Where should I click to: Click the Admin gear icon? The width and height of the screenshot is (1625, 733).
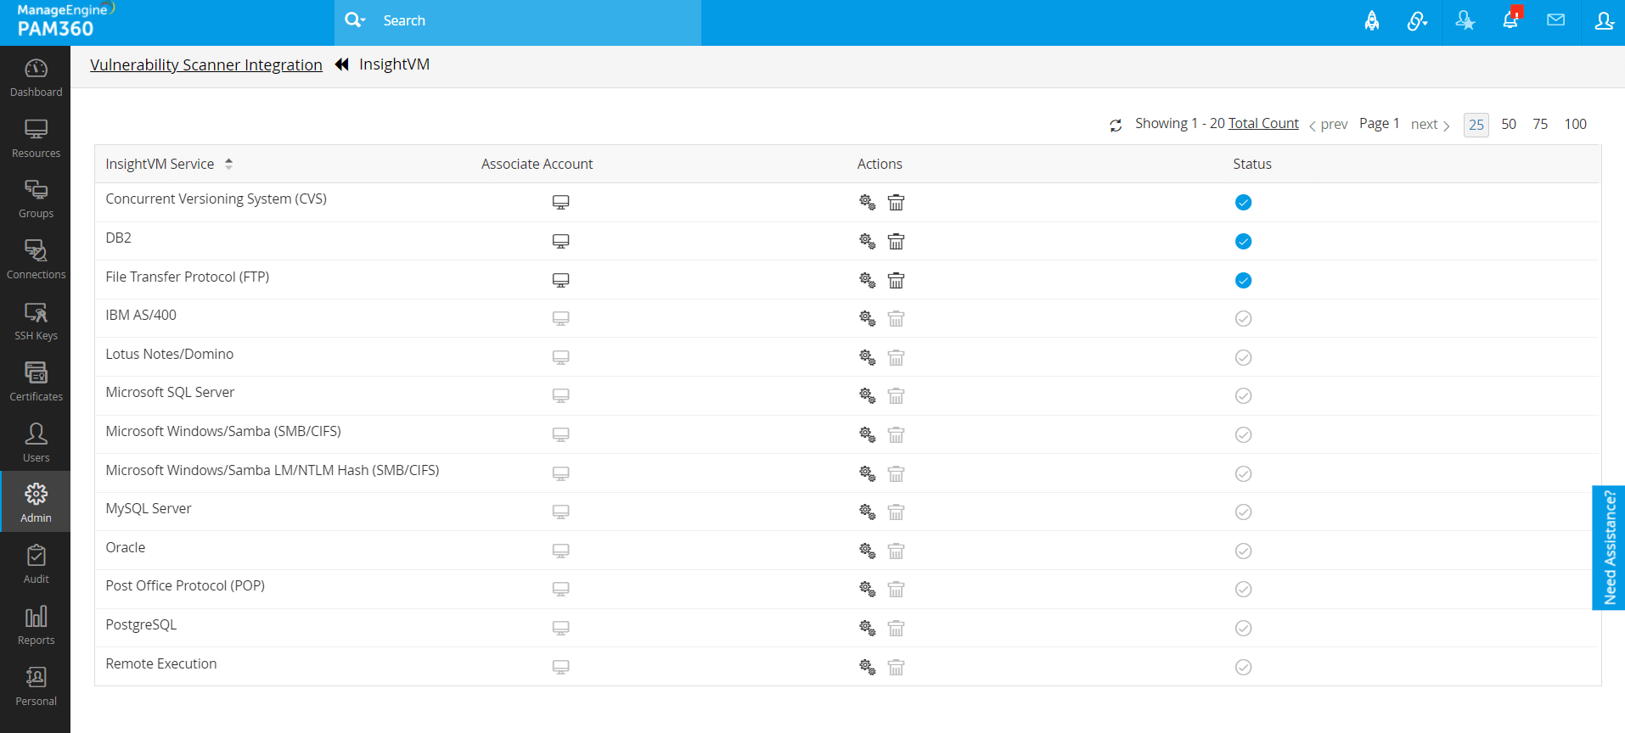tap(36, 494)
